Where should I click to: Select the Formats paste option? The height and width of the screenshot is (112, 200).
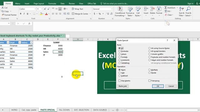pyautogui.click(x=119, y=57)
